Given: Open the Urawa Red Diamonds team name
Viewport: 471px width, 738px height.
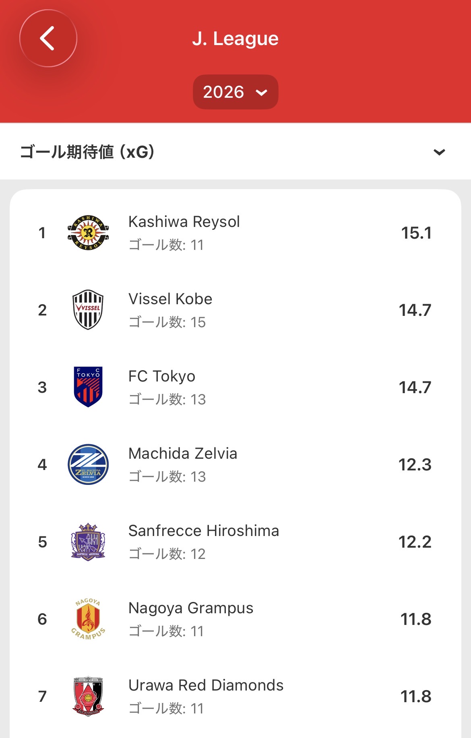Looking at the screenshot, I should pyautogui.click(x=206, y=685).
